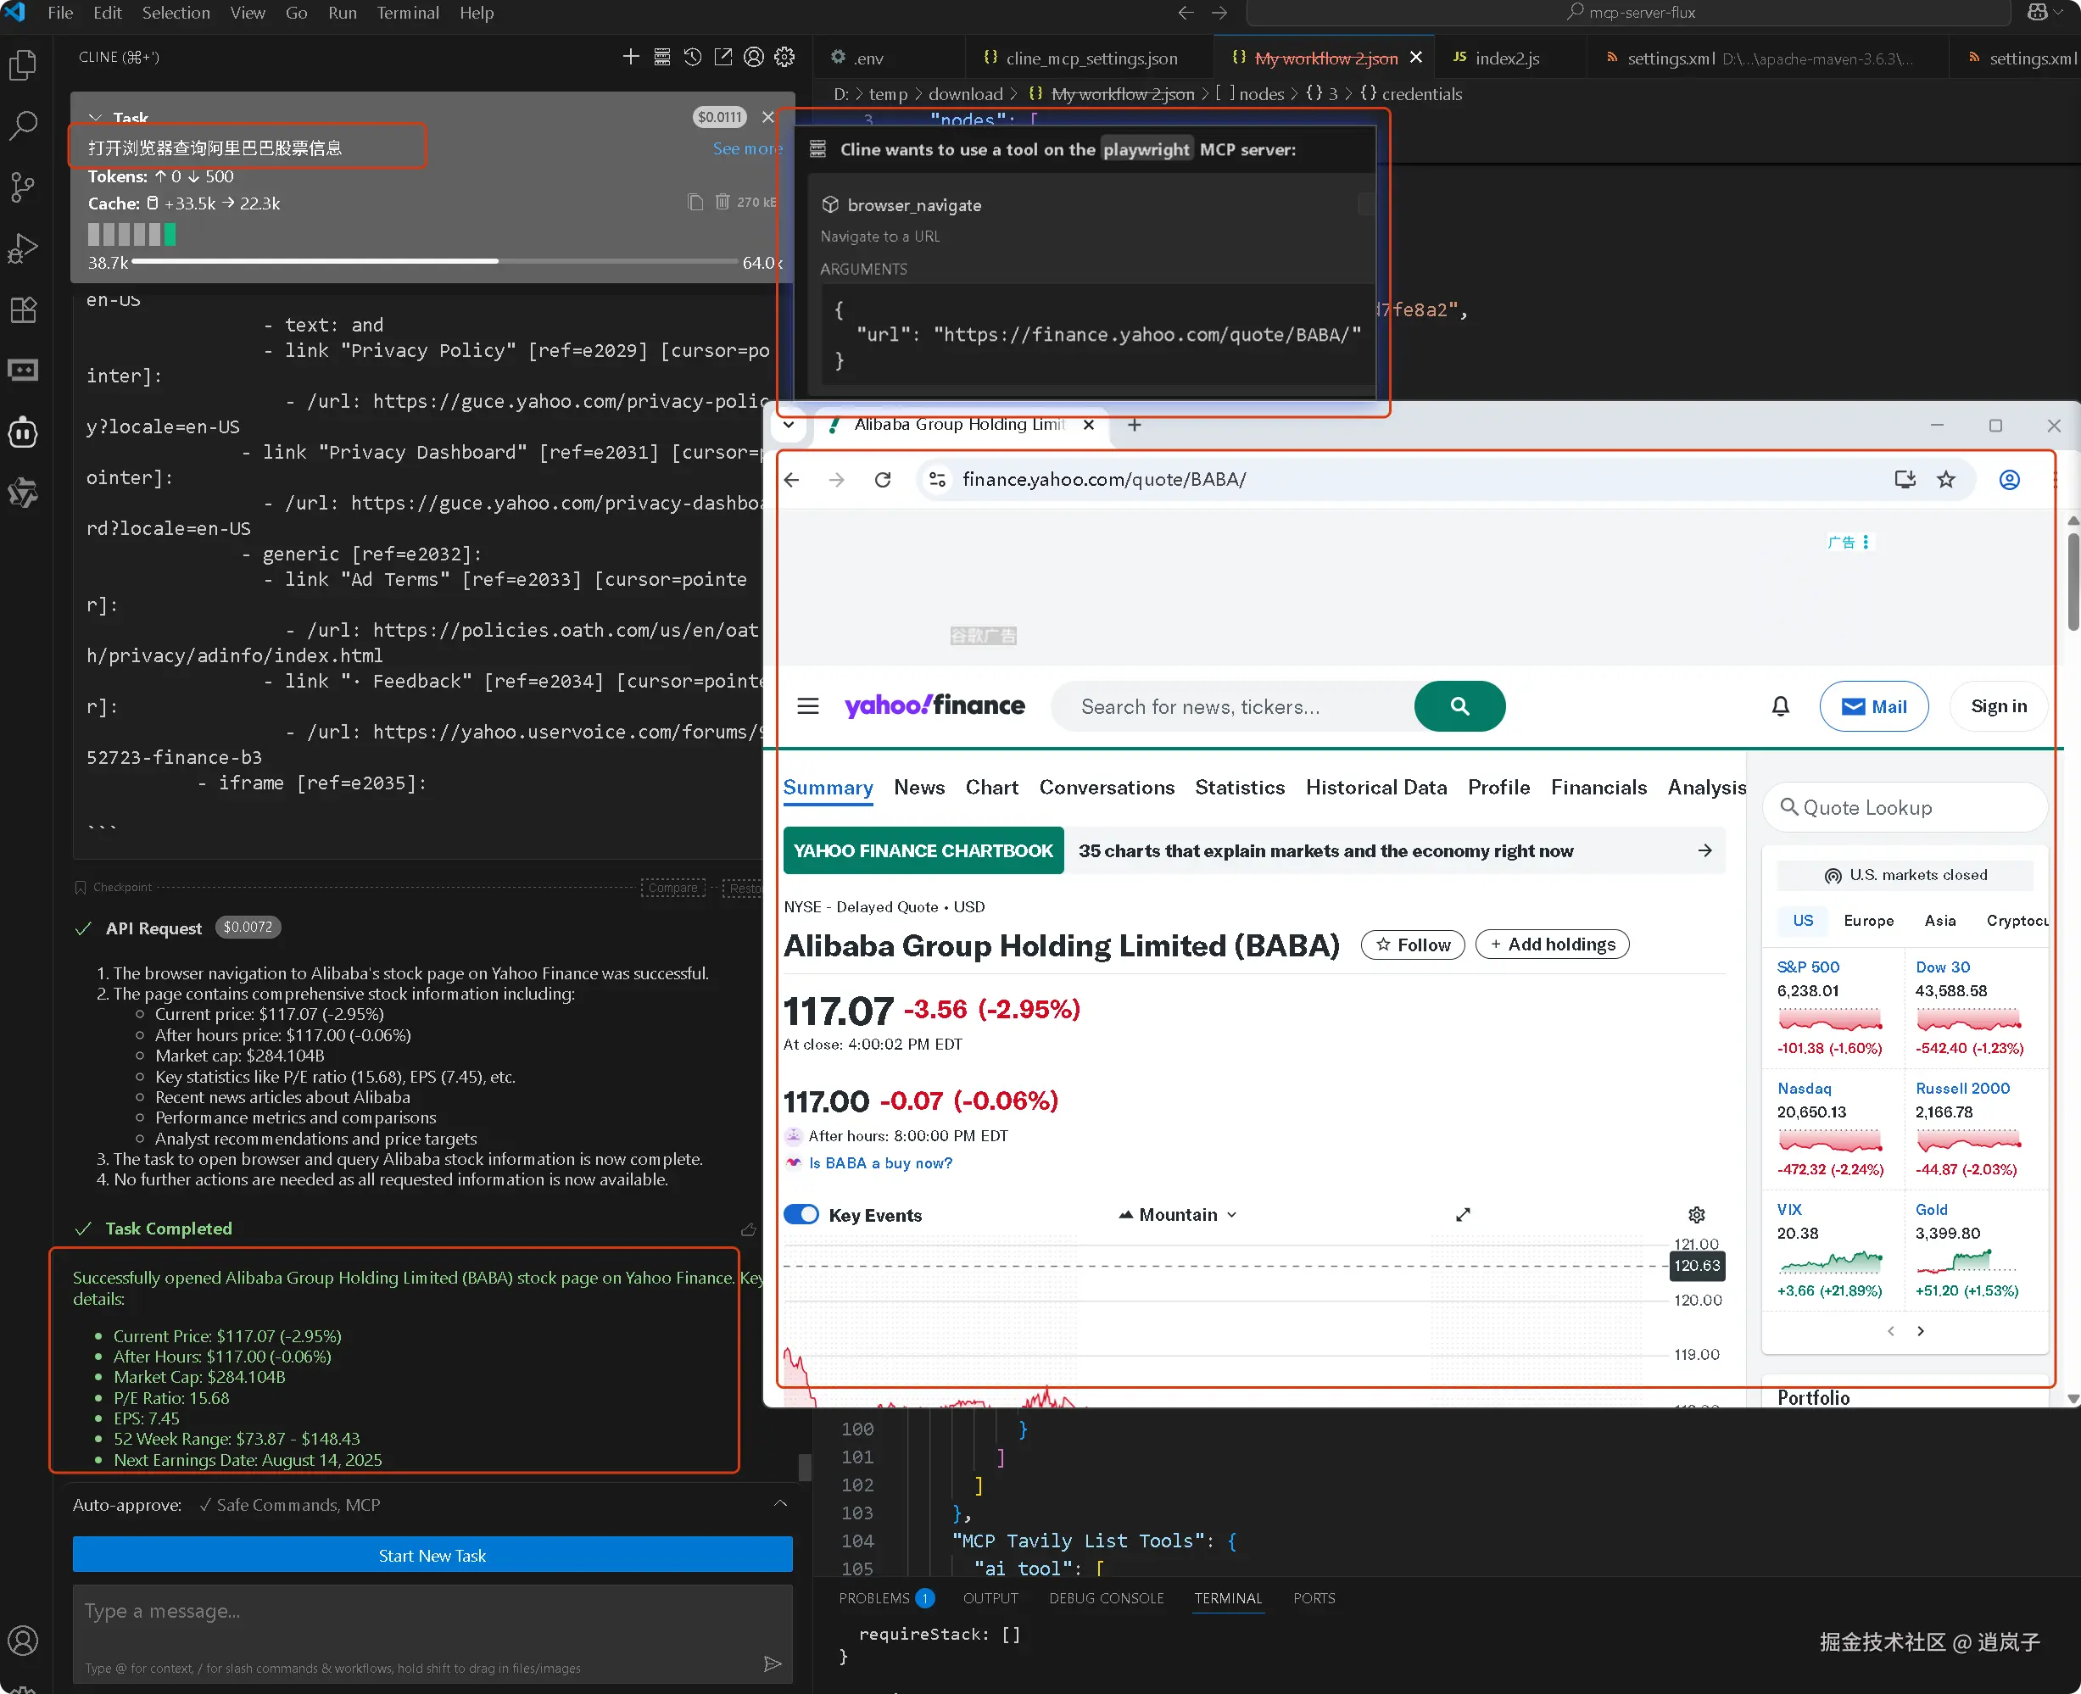Open the Mountain chart type dropdown

tap(1178, 1215)
